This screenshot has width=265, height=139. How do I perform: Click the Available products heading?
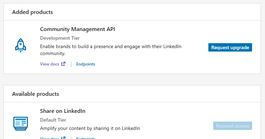(36, 94)
